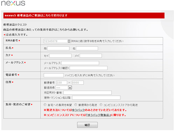This screenshot has height=131, width=175.
Task: Click the メールアドレス row label in left column
Action: tap(15, 63)
